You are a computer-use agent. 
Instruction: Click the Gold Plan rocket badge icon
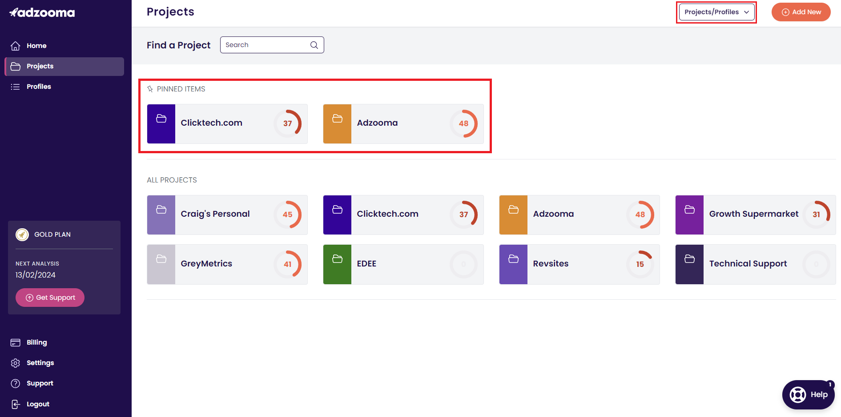22,234
